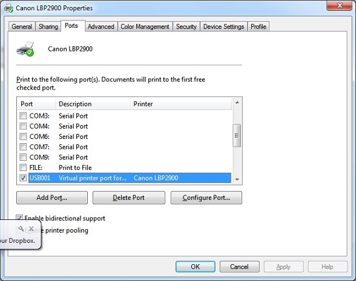Click the Canon LBP2900 printer icon

coord(25,49)
